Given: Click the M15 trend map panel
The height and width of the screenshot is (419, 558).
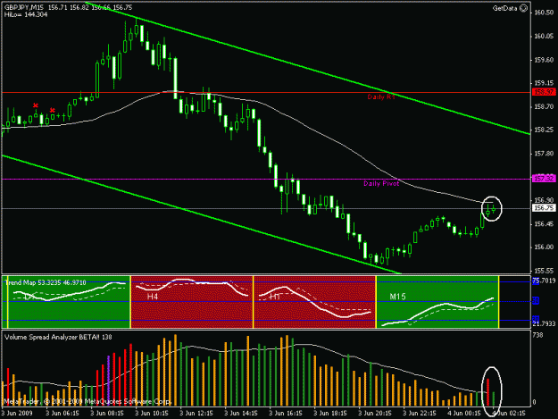Looking at the screenshot, I should (437, 302).
